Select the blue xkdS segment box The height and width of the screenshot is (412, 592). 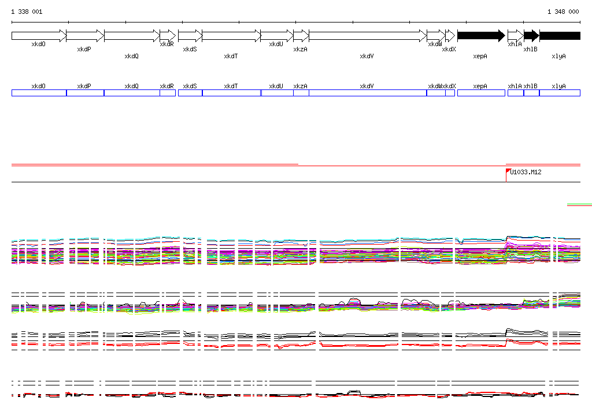(190, 93)
